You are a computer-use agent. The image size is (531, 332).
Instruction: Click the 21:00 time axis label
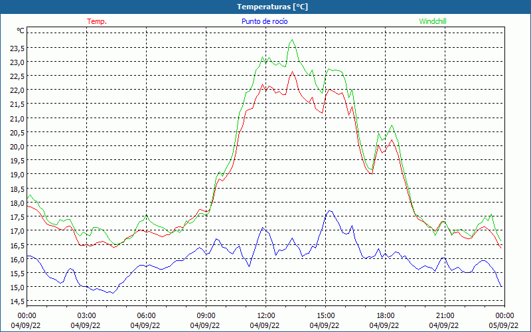pyautogui.click(x=445, y=316)
